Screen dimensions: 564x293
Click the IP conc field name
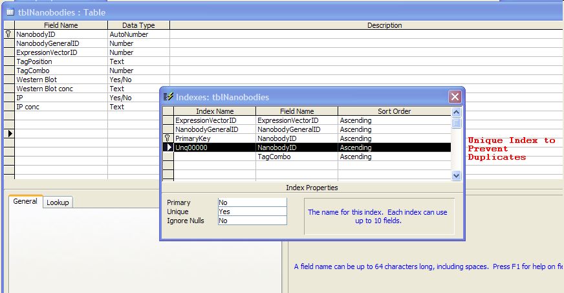click(61, 107)
